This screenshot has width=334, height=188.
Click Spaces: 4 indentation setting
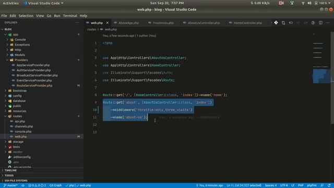(271, 185)
